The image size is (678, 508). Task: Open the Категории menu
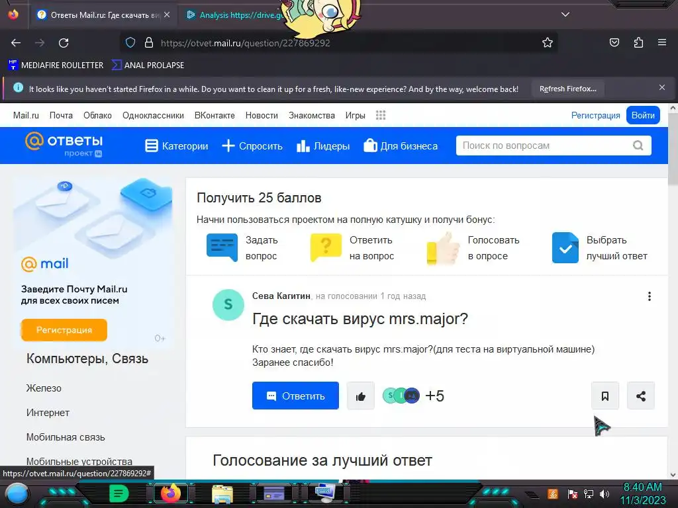tap(176, 146)
